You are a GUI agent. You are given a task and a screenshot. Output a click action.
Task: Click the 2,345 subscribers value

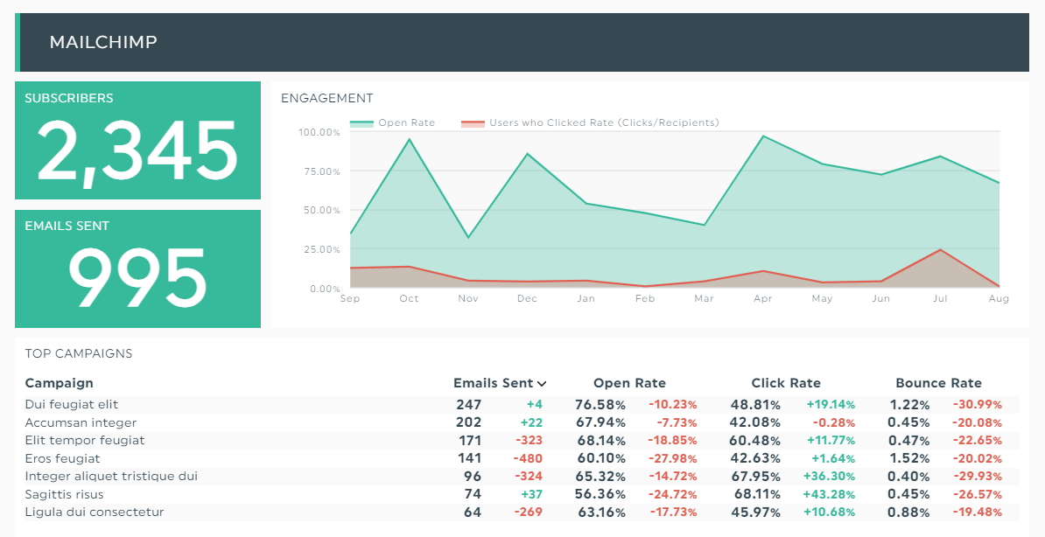pyautogui.click(x=137, y=152)
